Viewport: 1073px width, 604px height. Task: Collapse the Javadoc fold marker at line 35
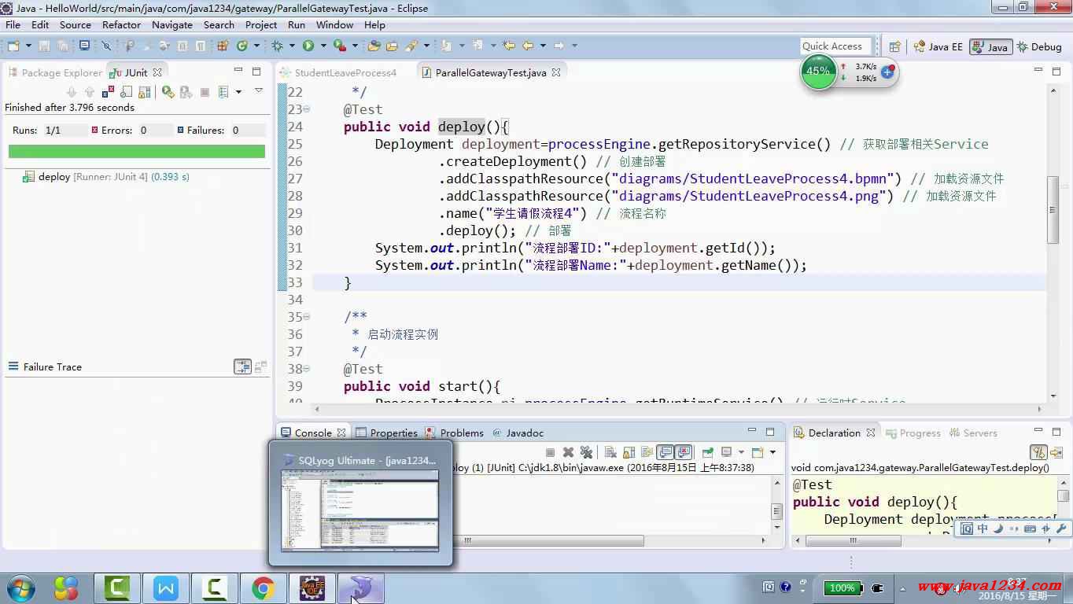click(307, 317)
